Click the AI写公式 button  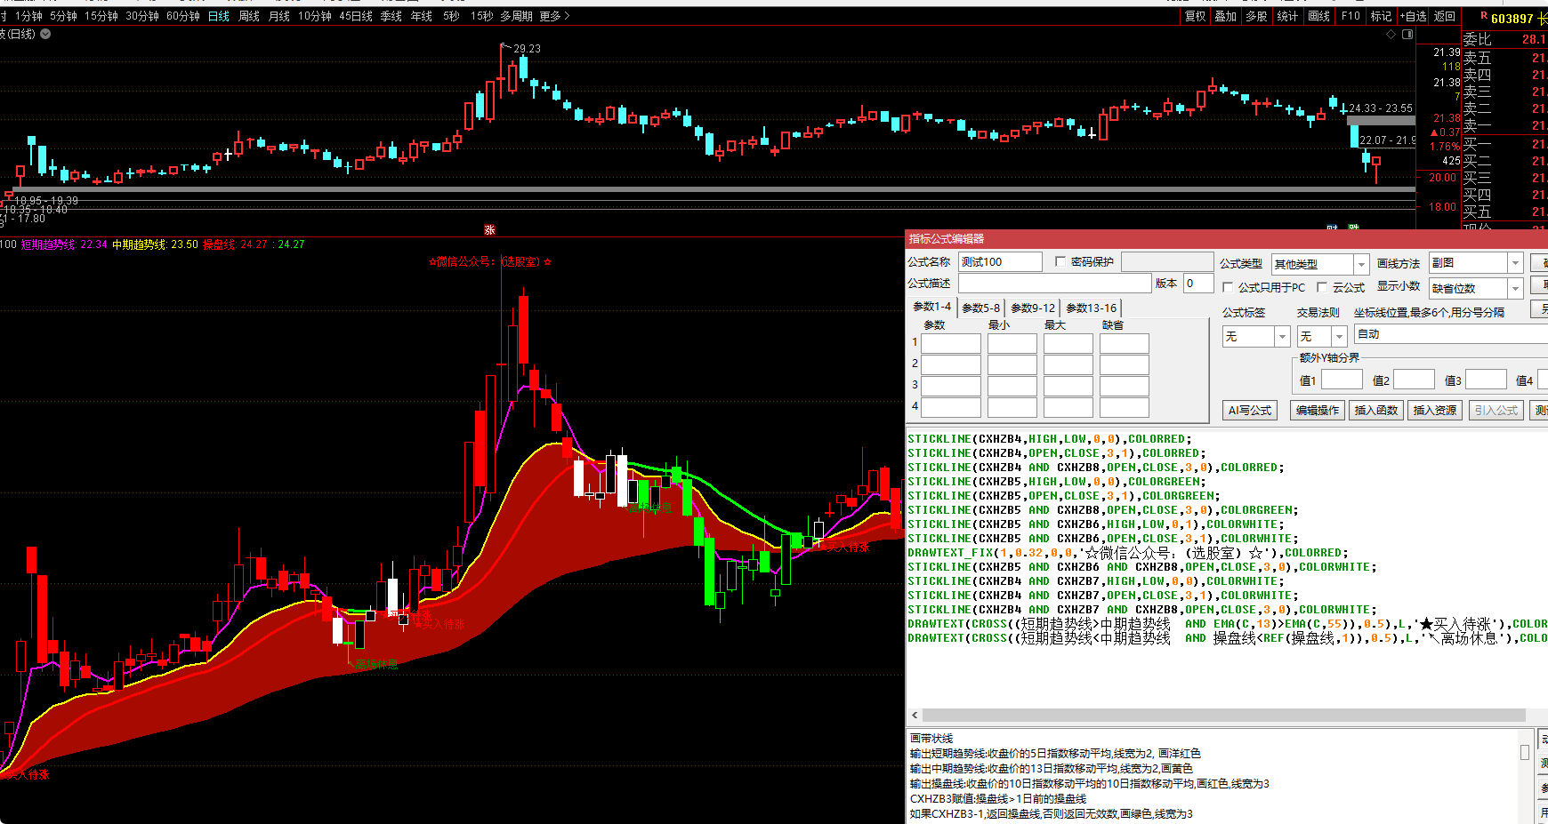click(x=1249, y=410)
